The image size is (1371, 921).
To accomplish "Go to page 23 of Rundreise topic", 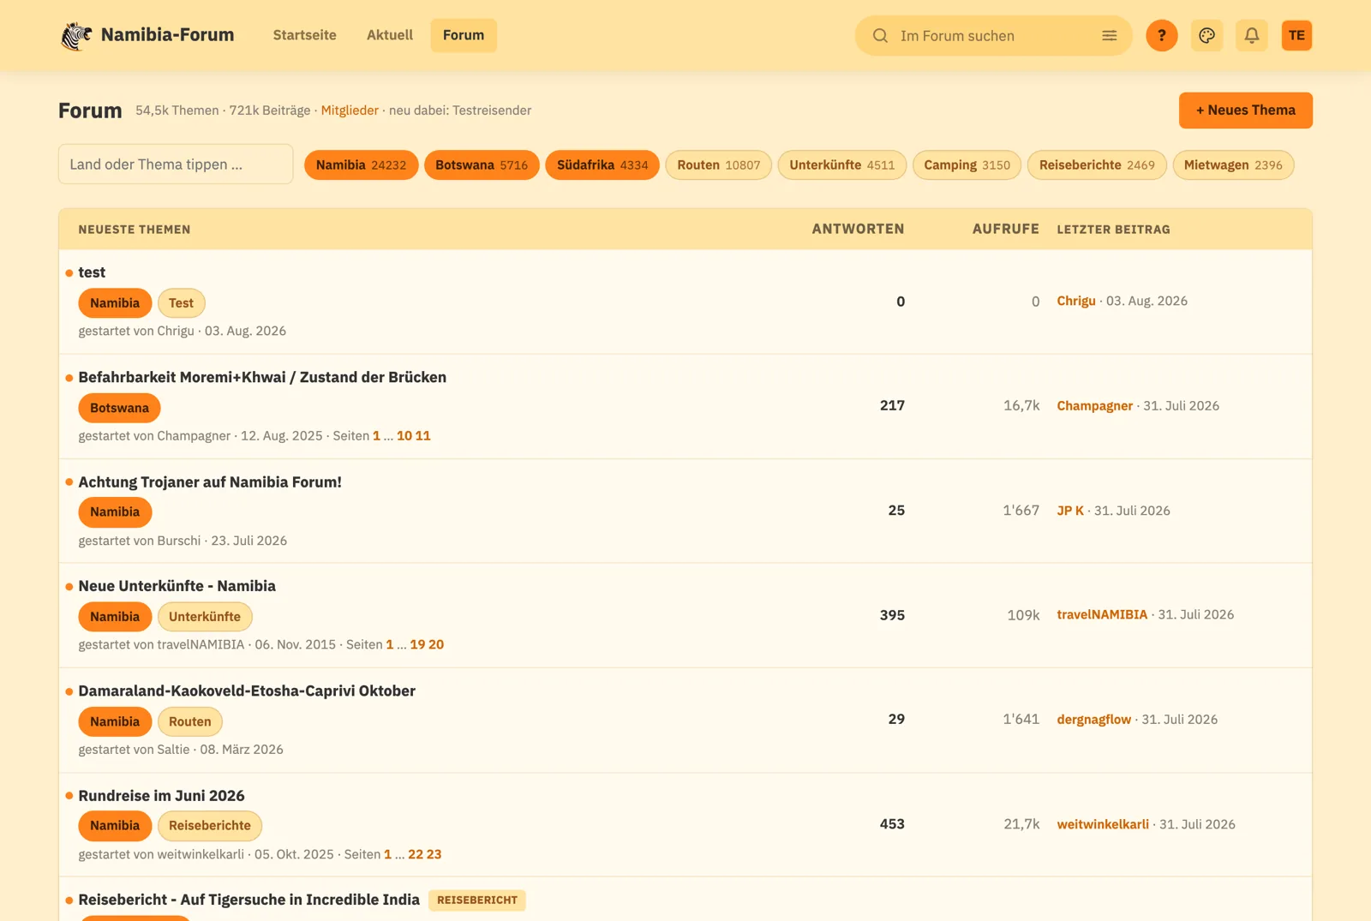I will [x=434, y=855].
